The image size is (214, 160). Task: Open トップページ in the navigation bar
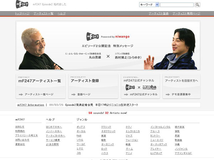(22, 14)
